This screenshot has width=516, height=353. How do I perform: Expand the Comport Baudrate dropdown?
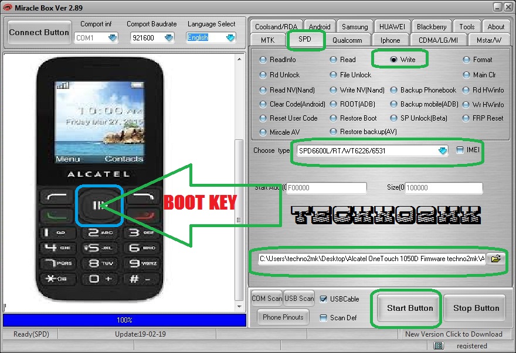[169, 37]
